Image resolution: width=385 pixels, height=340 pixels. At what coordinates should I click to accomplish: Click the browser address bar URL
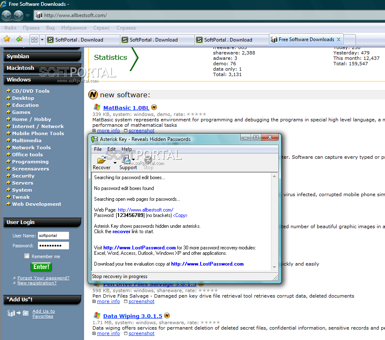(x=75, y=15)
